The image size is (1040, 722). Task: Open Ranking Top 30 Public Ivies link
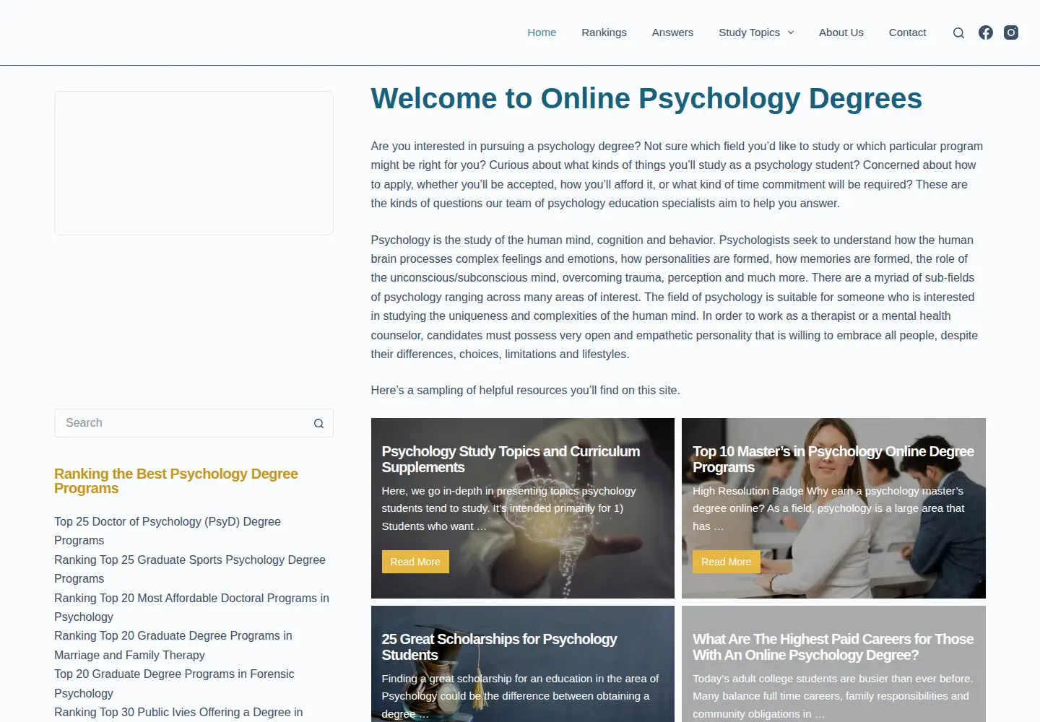pyautogui.click(x=178, y=713)
